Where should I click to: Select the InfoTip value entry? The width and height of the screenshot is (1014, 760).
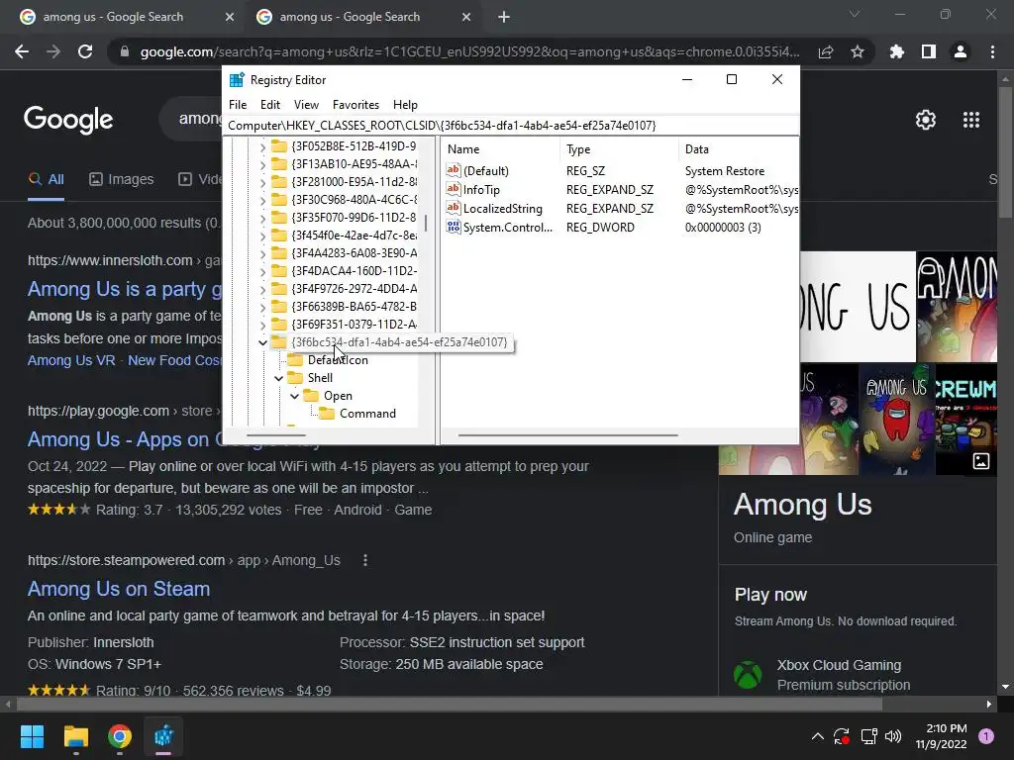481,189
